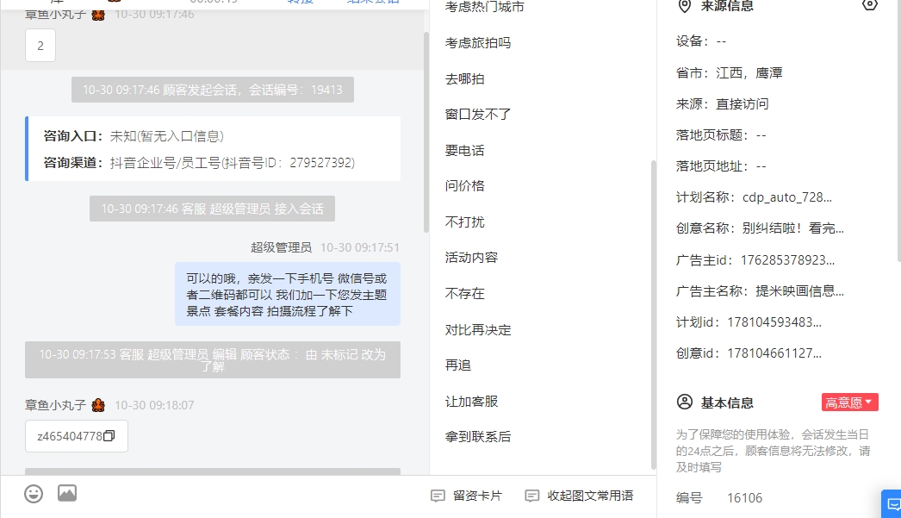Click the customer message bubble "2"
Image resolution: width=901 pixels, height=518 pixels.
point(40,46)
